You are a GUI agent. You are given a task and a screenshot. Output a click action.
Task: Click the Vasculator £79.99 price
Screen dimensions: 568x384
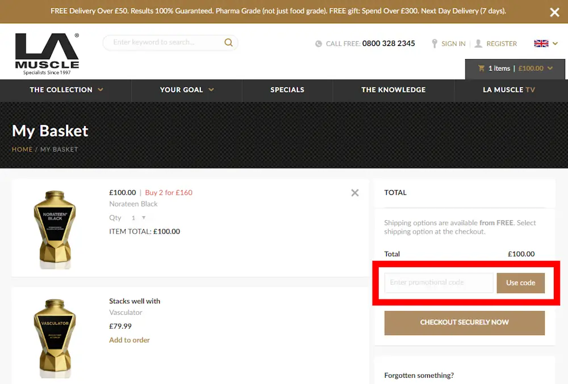[120, 326]
